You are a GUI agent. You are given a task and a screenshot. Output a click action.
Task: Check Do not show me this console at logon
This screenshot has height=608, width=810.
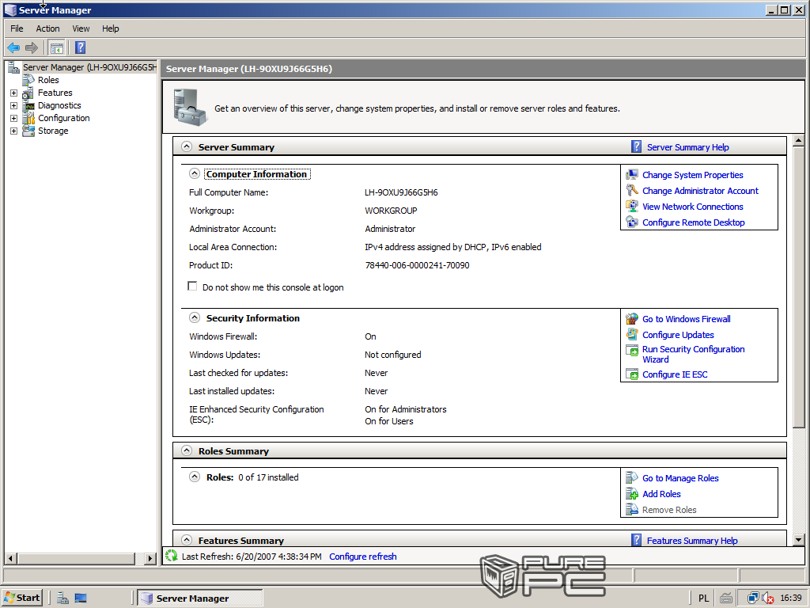(192, 287)
